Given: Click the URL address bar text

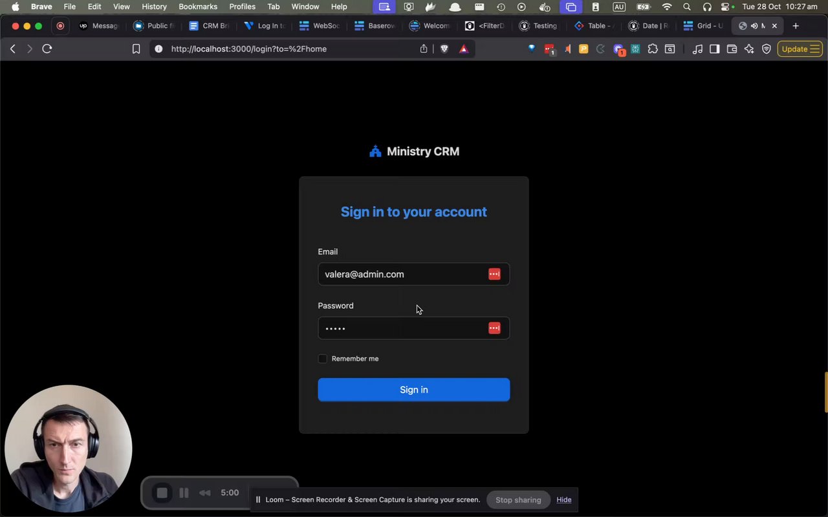Looking at the screenshot, I should click(248, 48).
